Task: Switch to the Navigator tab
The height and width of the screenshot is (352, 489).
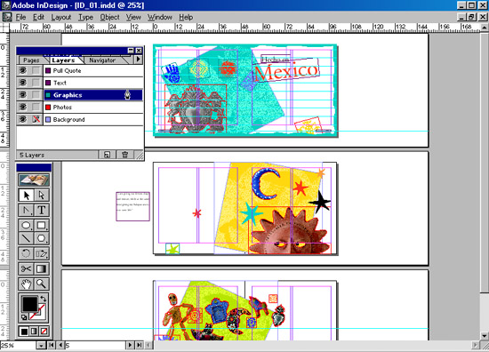Action: click(x=102, y=60)
